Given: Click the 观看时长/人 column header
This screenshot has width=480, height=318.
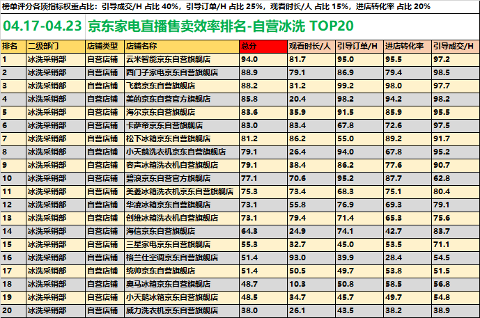Looking at the screenshot, I should coord(311,46).
